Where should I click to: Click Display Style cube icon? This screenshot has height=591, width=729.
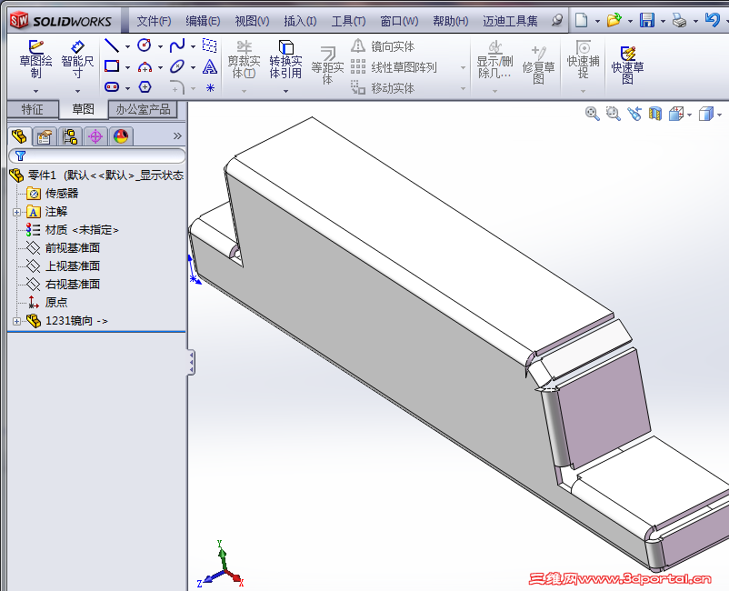click(x=706, y=114)
